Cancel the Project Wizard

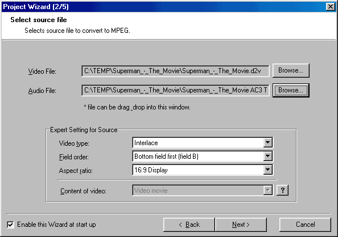305,225
